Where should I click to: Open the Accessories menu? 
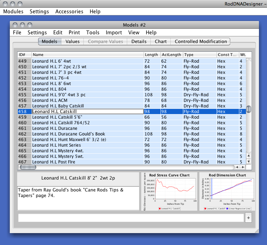69,12
